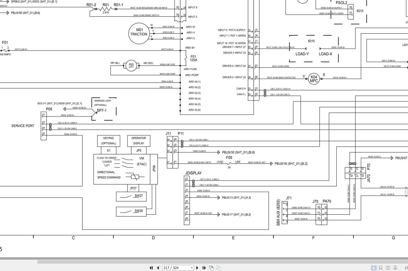Click the W015 18-BK MAIN CONTACTOR wire label
The width and height of the screenshot is (408, 271).
pyautogui.click(x=281, y=78)
